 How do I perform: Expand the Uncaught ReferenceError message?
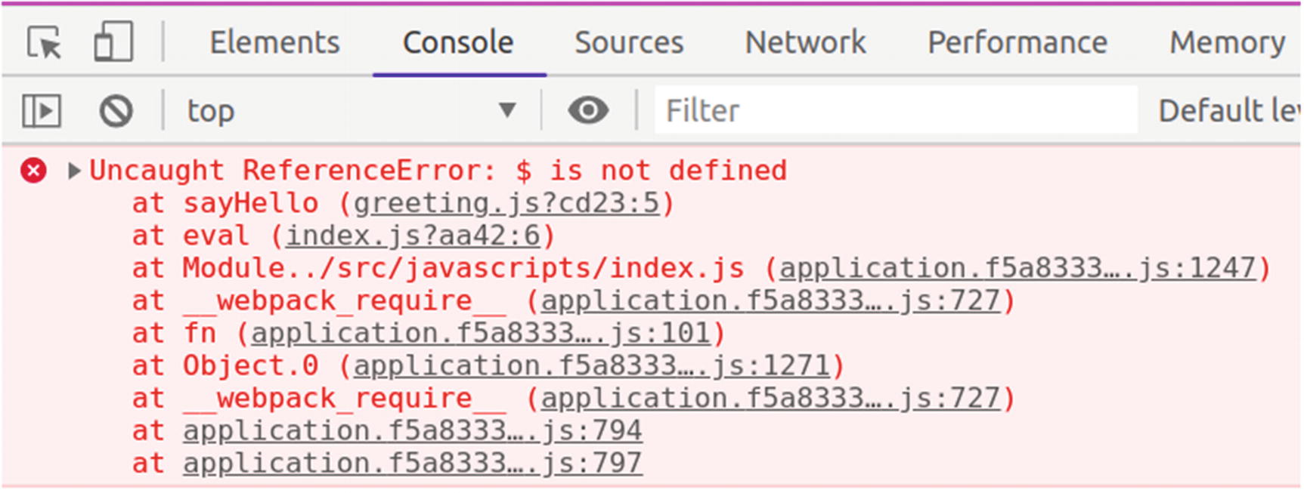click(74, 171)
